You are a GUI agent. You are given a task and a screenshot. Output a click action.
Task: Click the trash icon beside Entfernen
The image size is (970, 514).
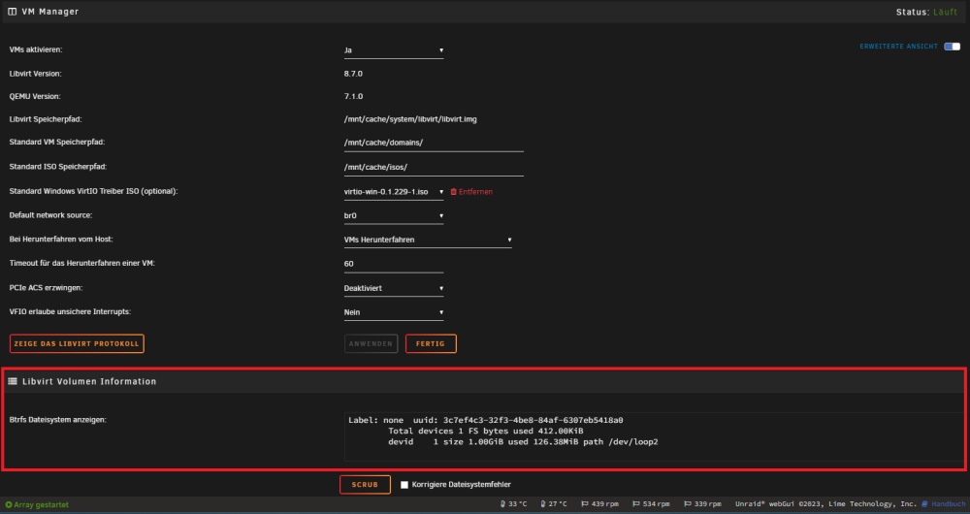[x=453, y=192]
